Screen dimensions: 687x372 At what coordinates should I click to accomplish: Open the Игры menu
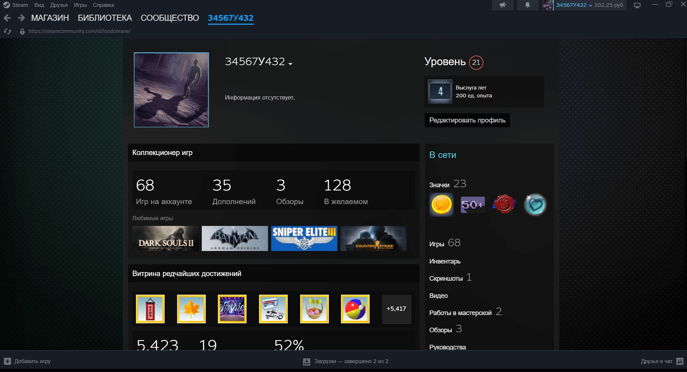[x=80, y=5]
